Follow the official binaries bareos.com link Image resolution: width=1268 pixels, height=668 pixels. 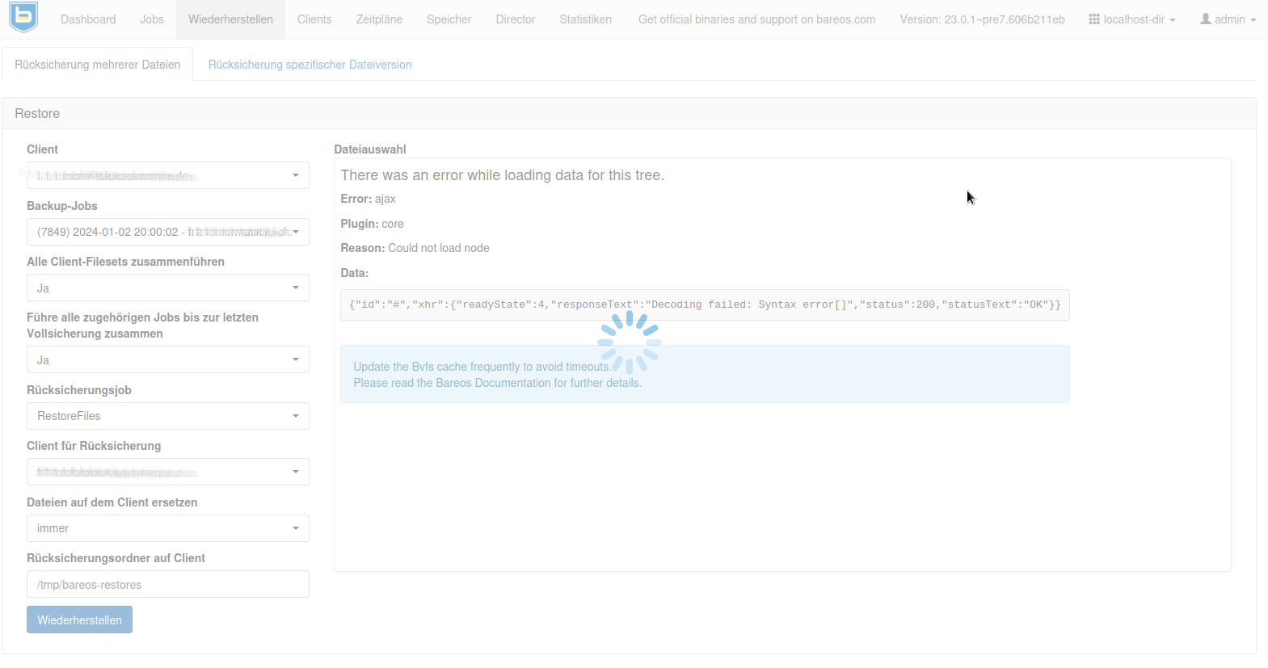pyautogui.click(x=756, y=19)
